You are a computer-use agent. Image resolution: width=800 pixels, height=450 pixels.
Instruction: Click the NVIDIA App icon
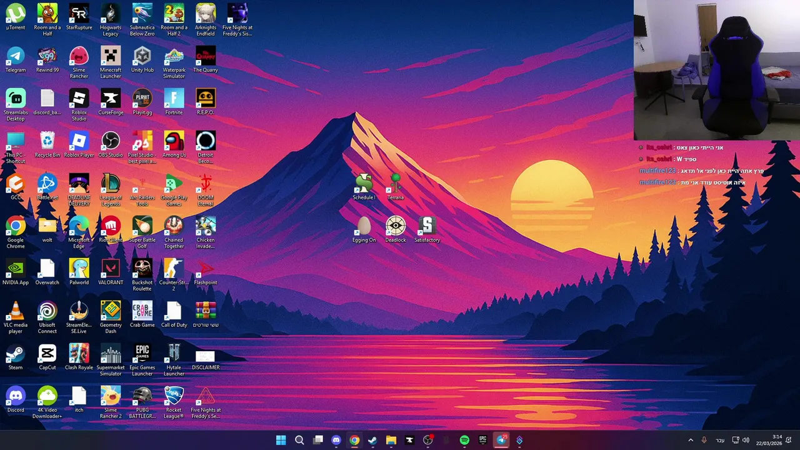pos(16,272)
